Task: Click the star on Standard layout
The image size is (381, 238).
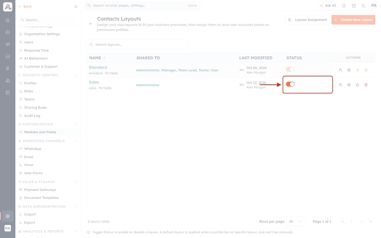Action: [x=357, y=70]
